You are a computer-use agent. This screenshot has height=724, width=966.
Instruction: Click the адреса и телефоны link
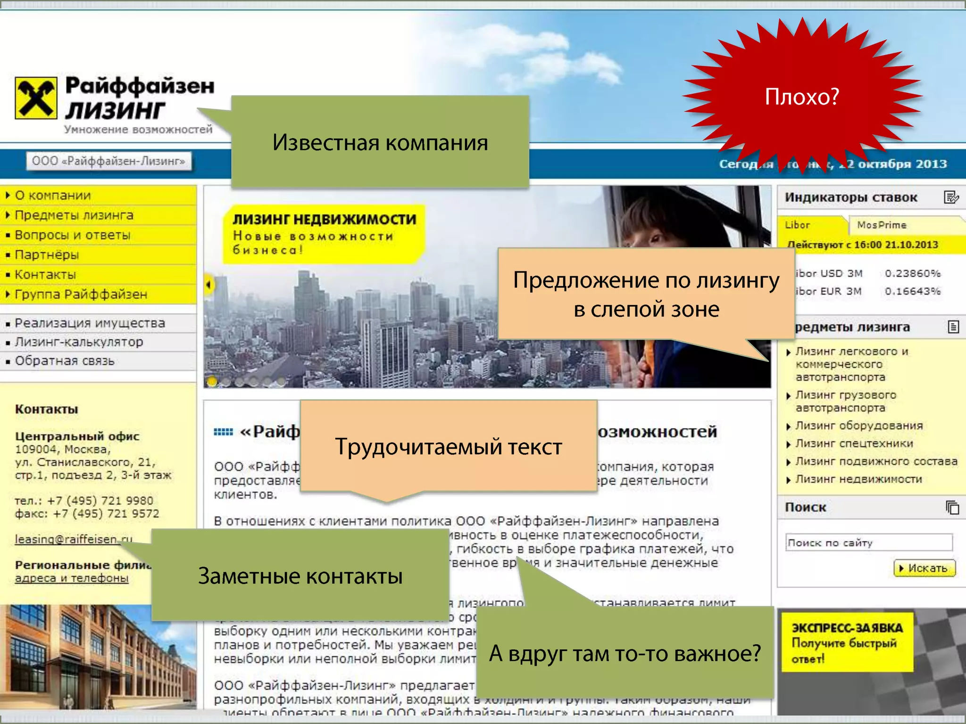coord(72,578)
